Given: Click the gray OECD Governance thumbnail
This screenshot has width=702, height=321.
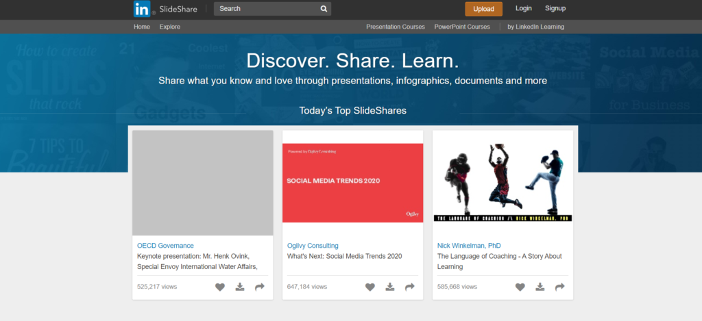Looking at the screenshot, I should (x=203, y=183).
